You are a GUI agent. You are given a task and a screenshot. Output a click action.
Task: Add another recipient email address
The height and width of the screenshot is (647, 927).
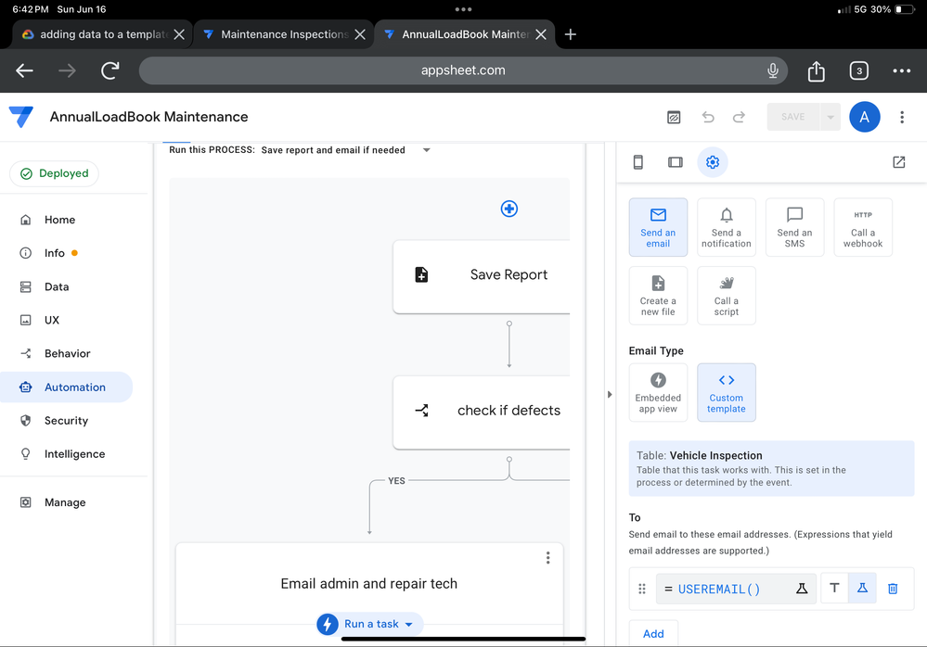point(653,633)
